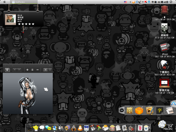Click the phone menu bar icon
This screenshot has width=176, height=132.
(140, 2)
